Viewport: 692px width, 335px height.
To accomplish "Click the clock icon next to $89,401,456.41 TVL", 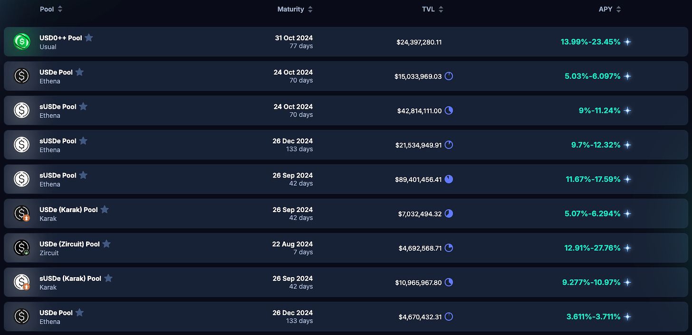I will [449, 179].
